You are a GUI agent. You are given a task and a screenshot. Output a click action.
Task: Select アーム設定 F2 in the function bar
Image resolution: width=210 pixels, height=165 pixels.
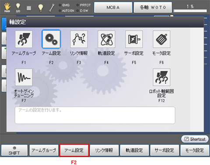click(74, 150)
